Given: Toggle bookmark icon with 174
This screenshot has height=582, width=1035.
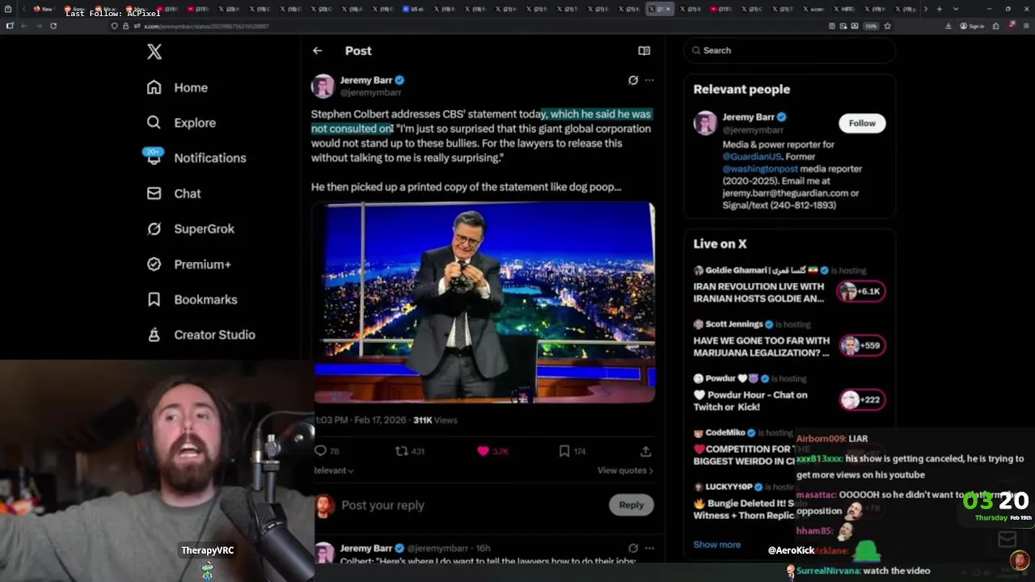Looking at the screenshot, I should click(x=564, y=451).
